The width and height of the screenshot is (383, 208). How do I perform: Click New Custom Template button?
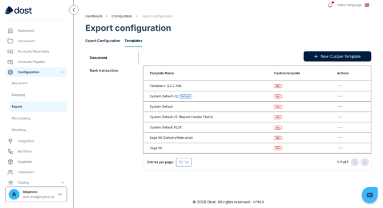tap(337, 57)
